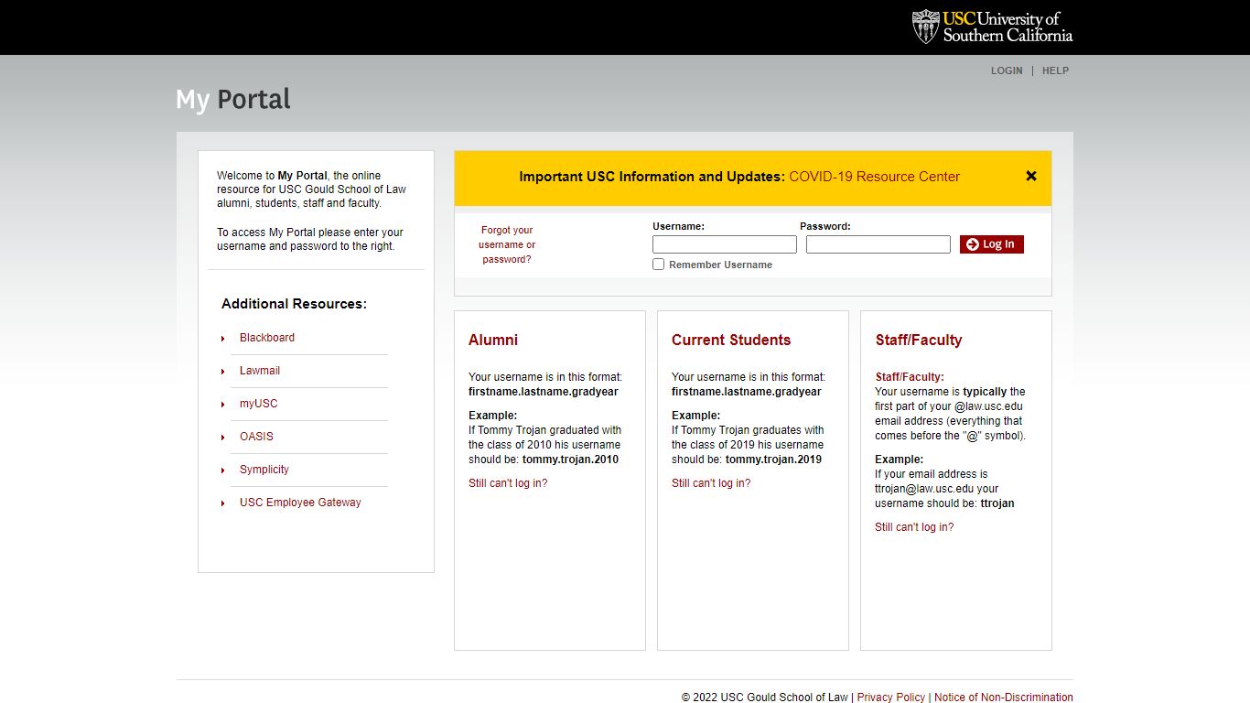1250x703 pixels.
Task: Click the arrow bullet beside myUSC
Action: click(x=223, y=405)
